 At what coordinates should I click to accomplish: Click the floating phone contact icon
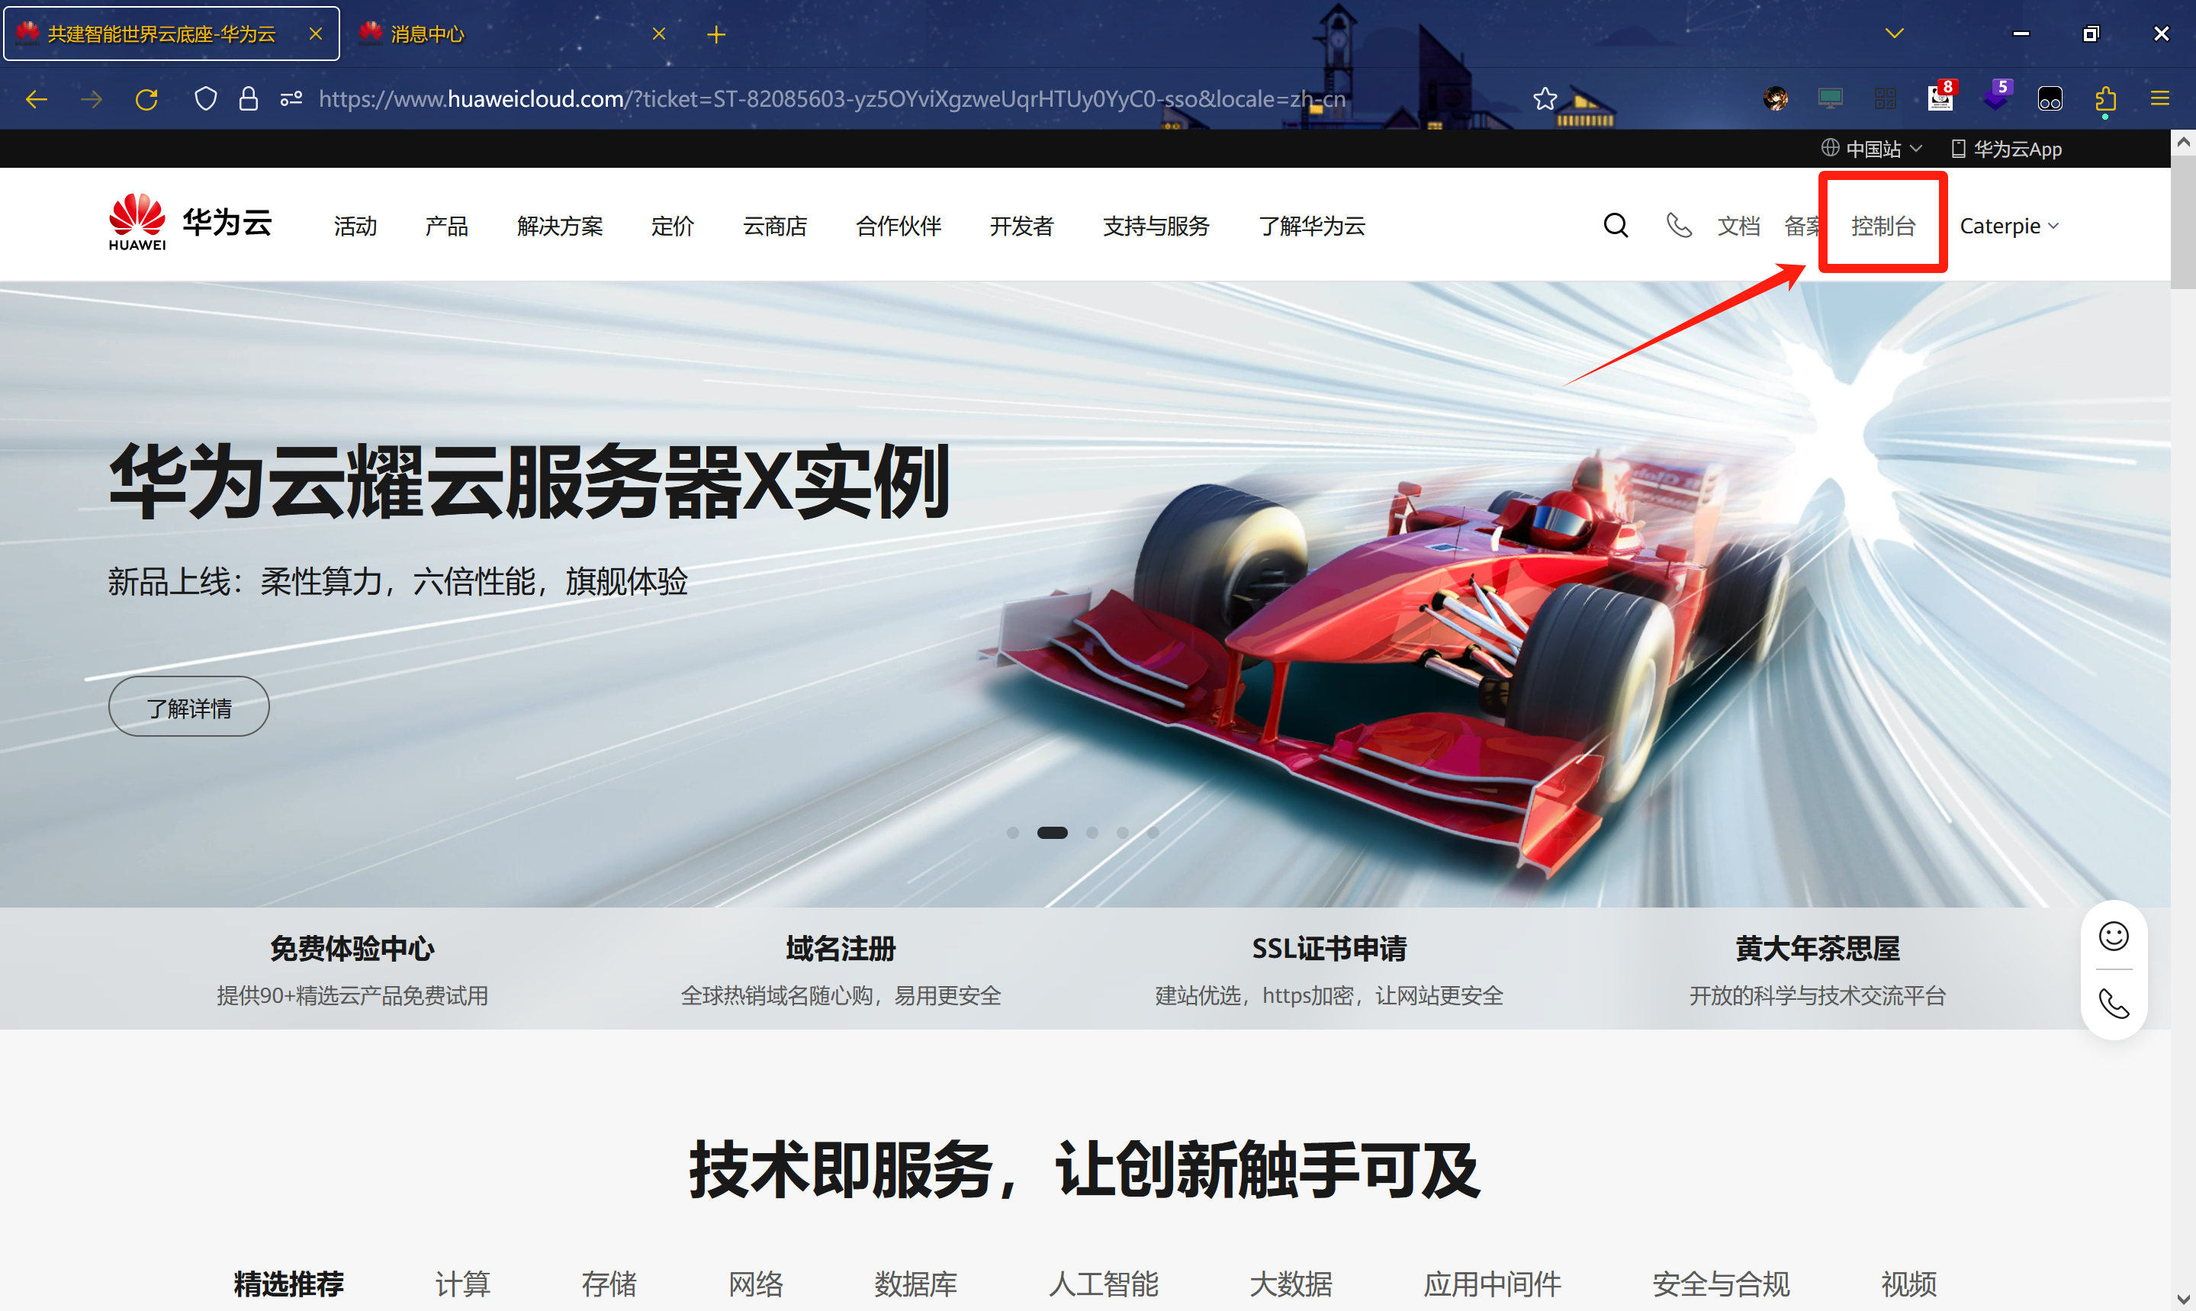click(x=2114, y=1004)
